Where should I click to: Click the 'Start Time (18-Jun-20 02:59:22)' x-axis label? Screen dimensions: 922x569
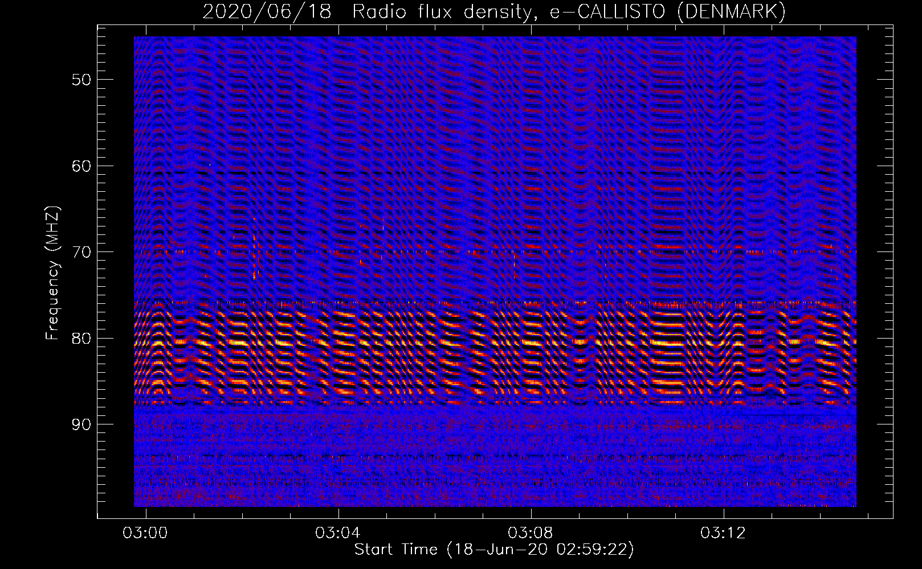[x=494, y=549]
